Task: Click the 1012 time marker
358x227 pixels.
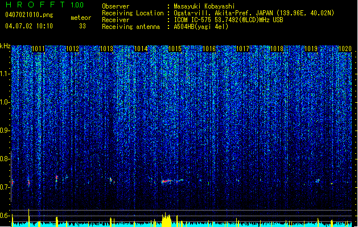Action: click(x=72, y=49)
